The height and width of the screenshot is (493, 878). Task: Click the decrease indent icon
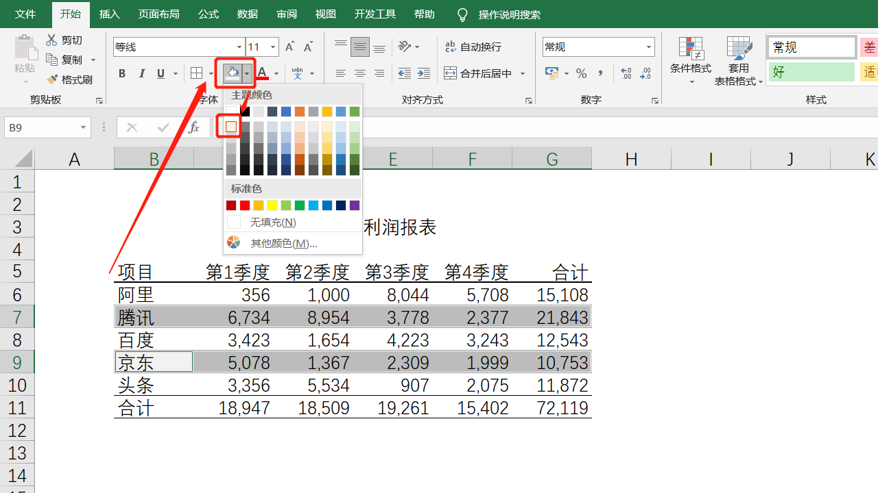[405, 73]
